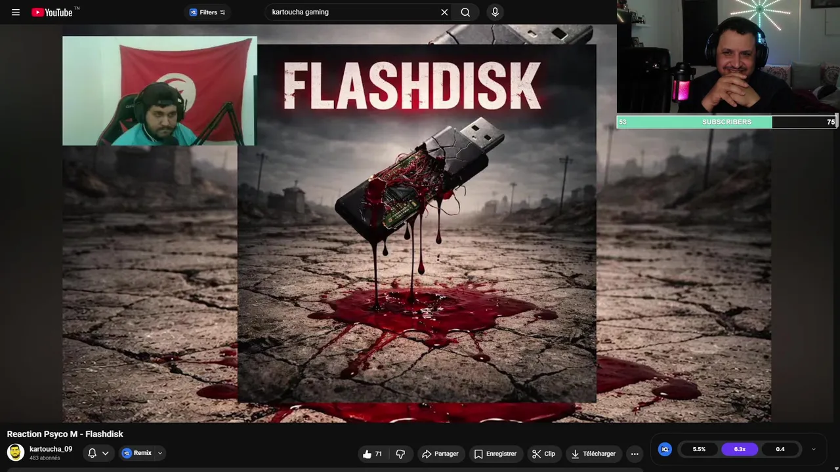Viewport: 840px width, 472px height.
Task: Click the reactor webcam feed above the subscribers bar
Action: pyautogui.click(x=728, y=56)
